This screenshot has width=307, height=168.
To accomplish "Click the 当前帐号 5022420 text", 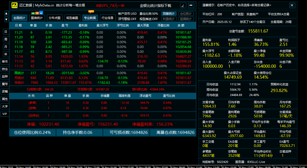I will point(215,162).
